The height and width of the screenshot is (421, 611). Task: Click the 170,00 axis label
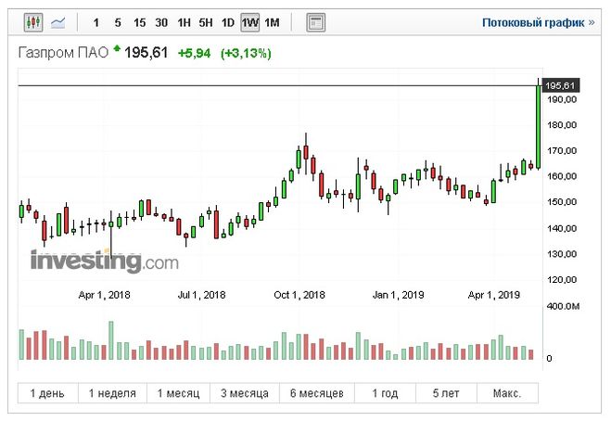point(562,151)
